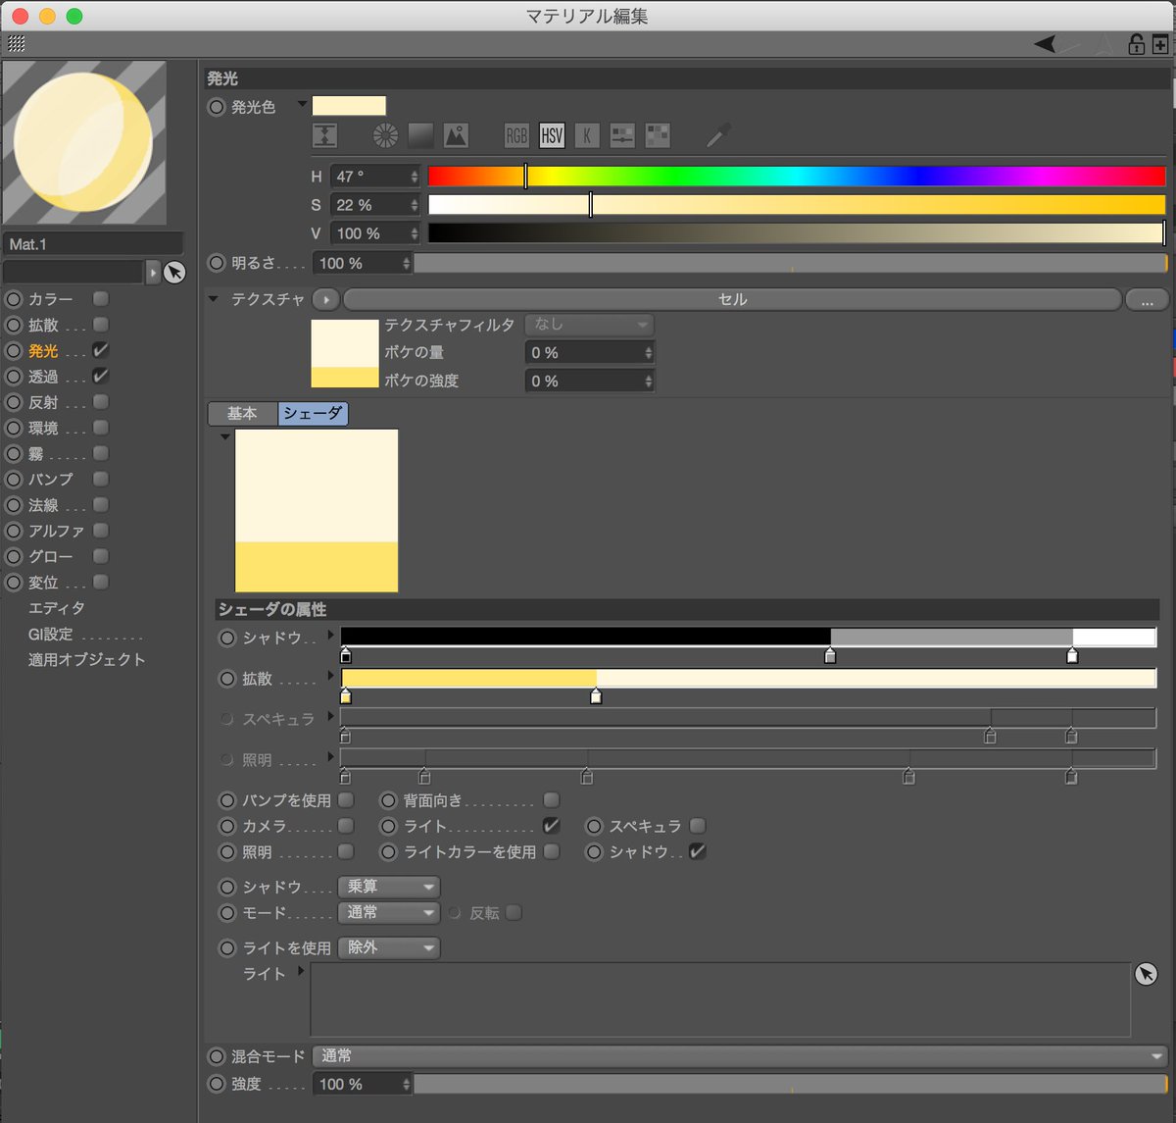Click the pick cursor icon under Mat.1
This screenshot has width=1176, height=1123.
pos(174,273)
